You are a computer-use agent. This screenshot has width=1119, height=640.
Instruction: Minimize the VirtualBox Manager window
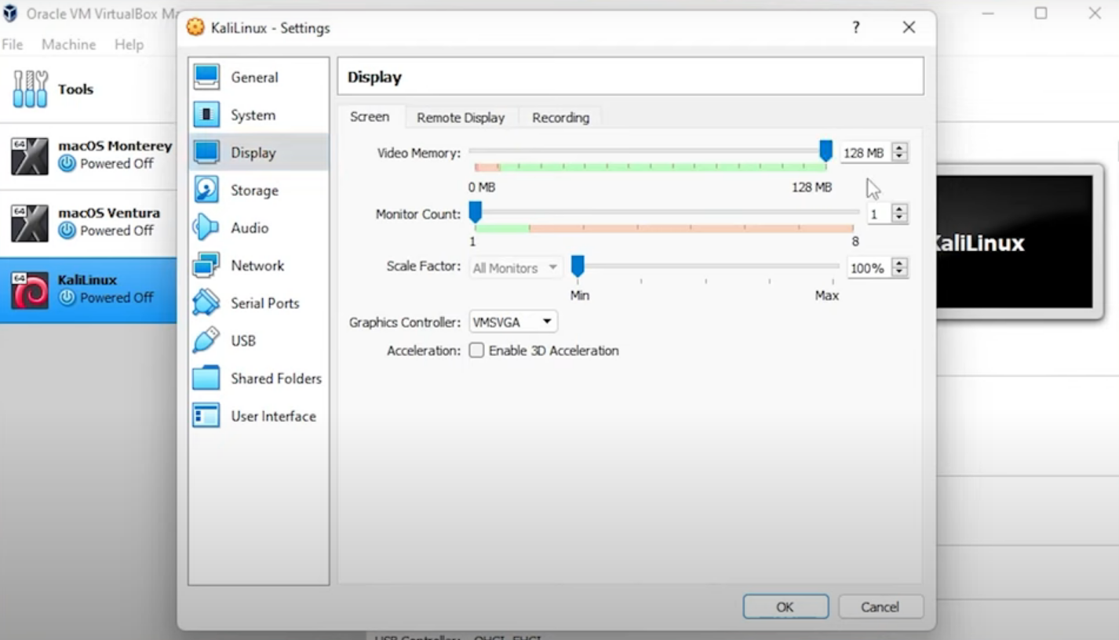click(987, 13)
